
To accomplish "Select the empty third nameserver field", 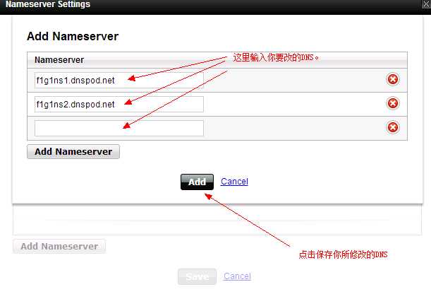I will click(119, 129).
